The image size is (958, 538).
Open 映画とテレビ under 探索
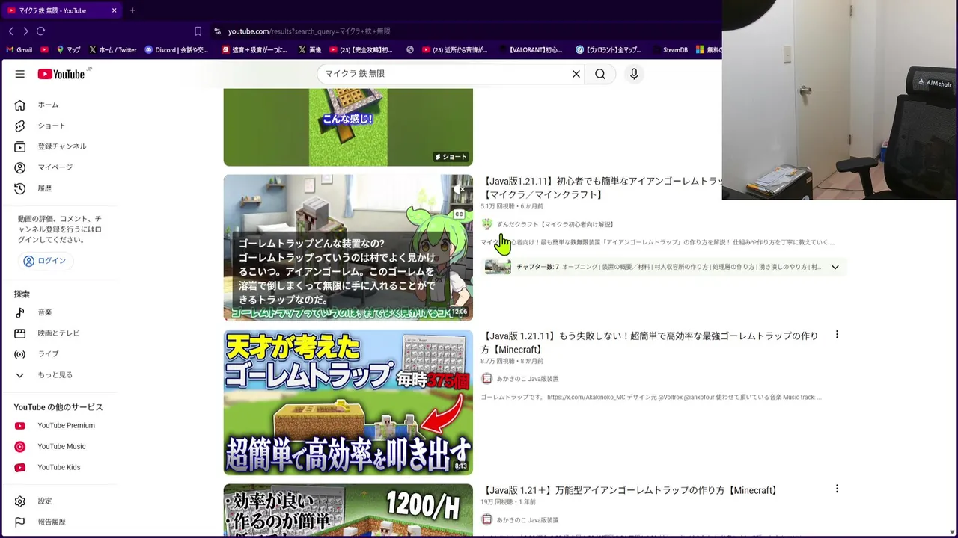click(58, 333)
